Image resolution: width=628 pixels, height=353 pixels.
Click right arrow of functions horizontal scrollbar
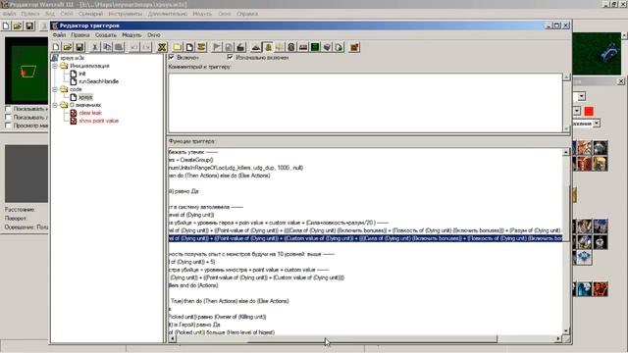pos(558,339)
